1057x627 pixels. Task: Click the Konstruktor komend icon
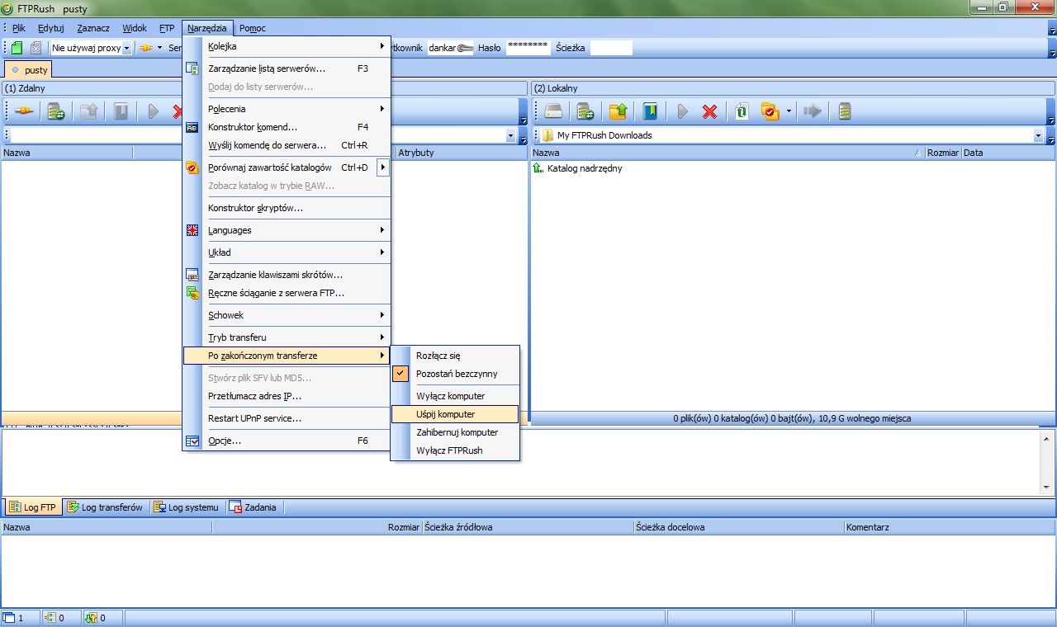click(192, 127)
